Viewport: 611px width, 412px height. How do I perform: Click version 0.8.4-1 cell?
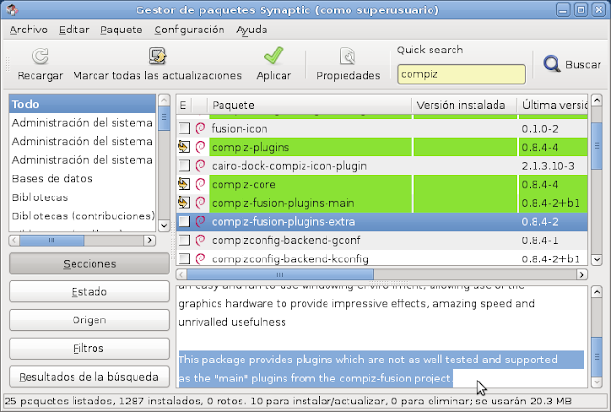click(539, 240)
